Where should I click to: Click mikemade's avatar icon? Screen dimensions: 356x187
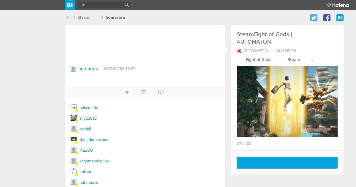pos(74,107)
